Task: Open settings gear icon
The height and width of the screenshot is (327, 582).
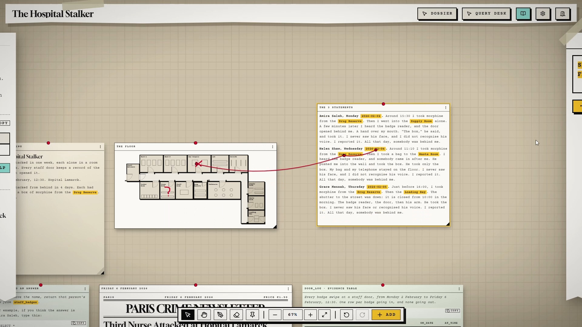Action: pos(543,14)
